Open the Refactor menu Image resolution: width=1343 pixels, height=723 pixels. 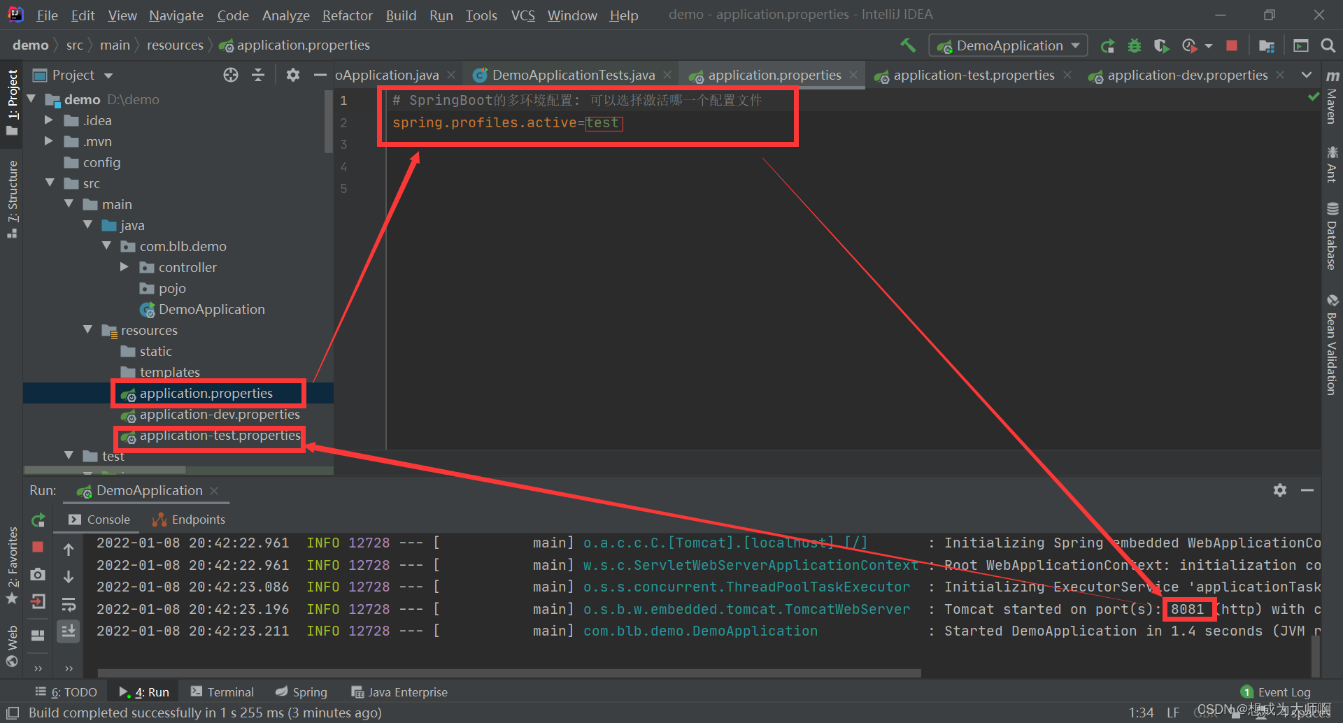[x=347, y=15]
